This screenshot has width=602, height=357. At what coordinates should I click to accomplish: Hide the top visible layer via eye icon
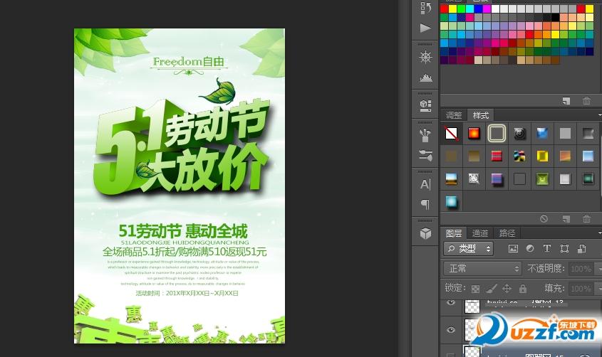coord(450,304)
